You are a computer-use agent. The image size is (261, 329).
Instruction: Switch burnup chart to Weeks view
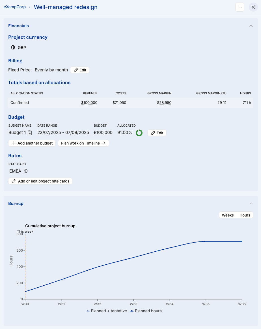point(228,215)
